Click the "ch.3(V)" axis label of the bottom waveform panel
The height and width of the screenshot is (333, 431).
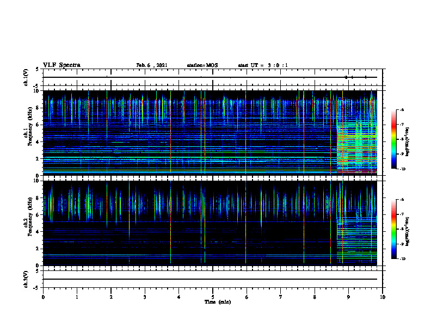tap(26, 279)
